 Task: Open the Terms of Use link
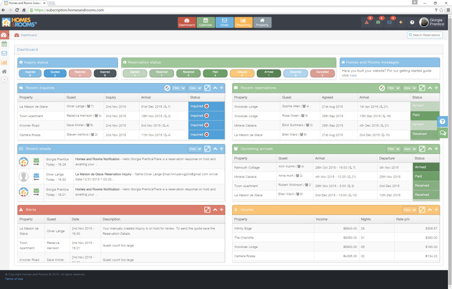[x=14, y=279]
